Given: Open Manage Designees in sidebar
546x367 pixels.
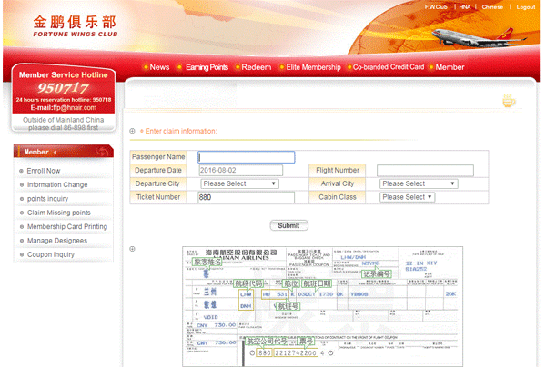Looking at the screenshot, I should click(57, 241).
